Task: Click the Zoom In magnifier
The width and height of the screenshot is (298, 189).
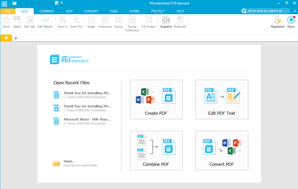Action: point(62,20)
